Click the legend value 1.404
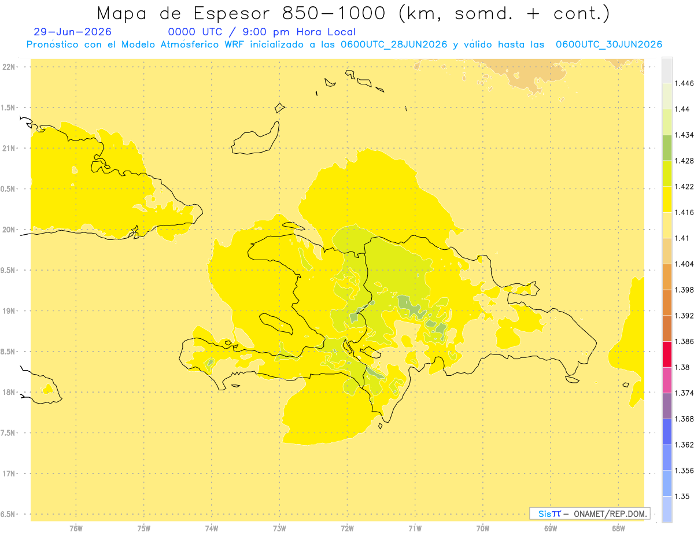Viewport: 694px width, 536px height. 684,264
